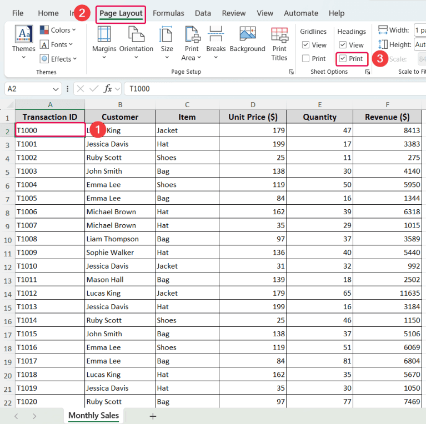Screen dimensions: 426x424
Task: Enable the Gridlines Print checkbox
Action: [306, 58]
